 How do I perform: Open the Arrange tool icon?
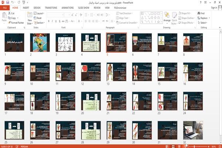coord(167,15)
